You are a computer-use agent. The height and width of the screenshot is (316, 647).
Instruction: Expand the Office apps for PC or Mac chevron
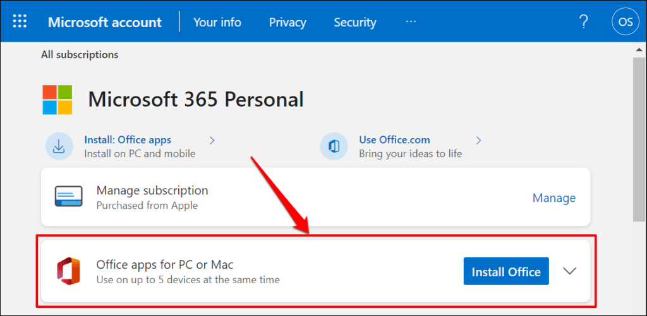coord(570,271)
